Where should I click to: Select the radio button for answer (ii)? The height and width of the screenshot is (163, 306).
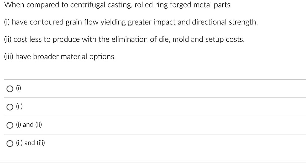(9, 107)
